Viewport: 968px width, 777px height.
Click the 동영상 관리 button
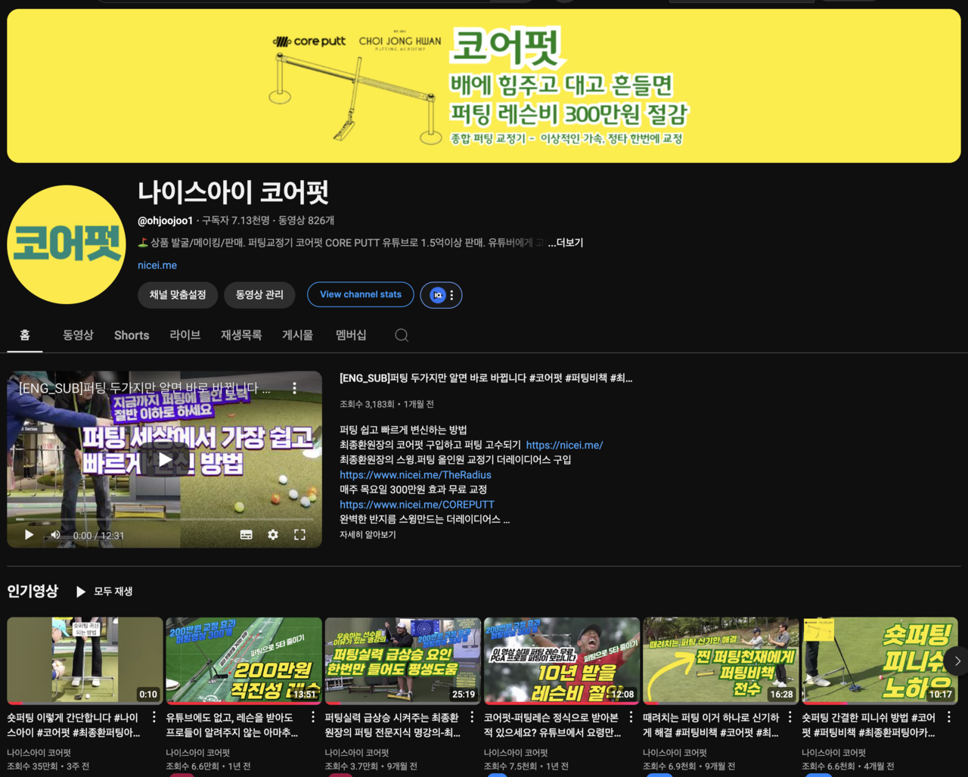[x=259, y=295]
